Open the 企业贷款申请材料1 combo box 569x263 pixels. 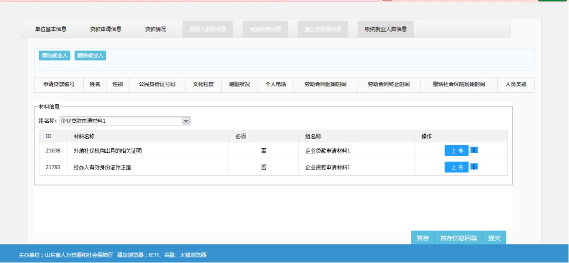coord(121,121)
